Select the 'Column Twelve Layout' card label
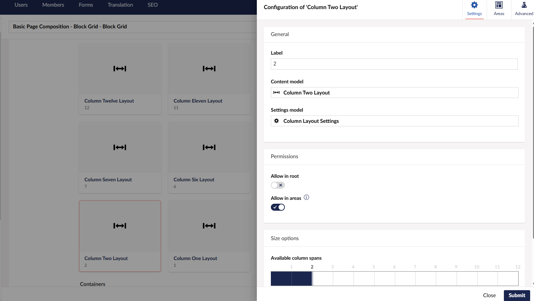The image size is (534, 301). 109,101
